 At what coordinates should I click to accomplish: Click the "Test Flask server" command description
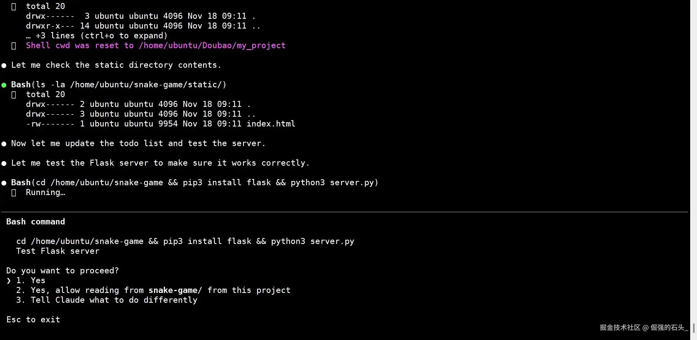pos(58,251)
